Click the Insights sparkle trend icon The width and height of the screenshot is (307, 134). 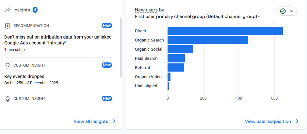pos(7,10)
